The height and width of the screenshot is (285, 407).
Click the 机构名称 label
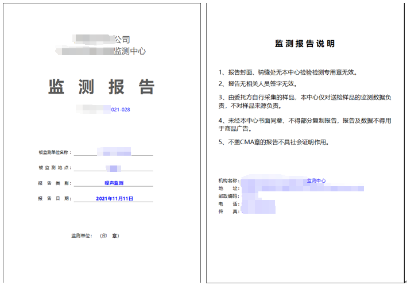[228, 180]
